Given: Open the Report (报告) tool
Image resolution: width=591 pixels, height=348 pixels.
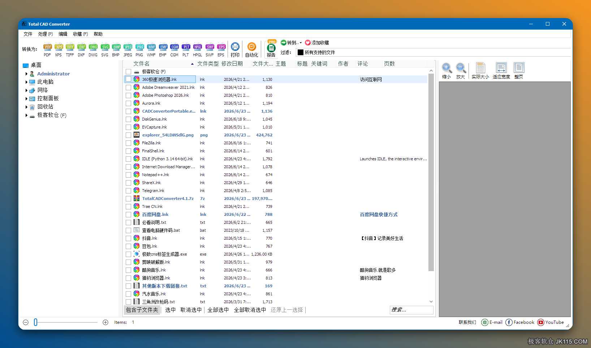Looking at the screenshot, I should point(271,49).
